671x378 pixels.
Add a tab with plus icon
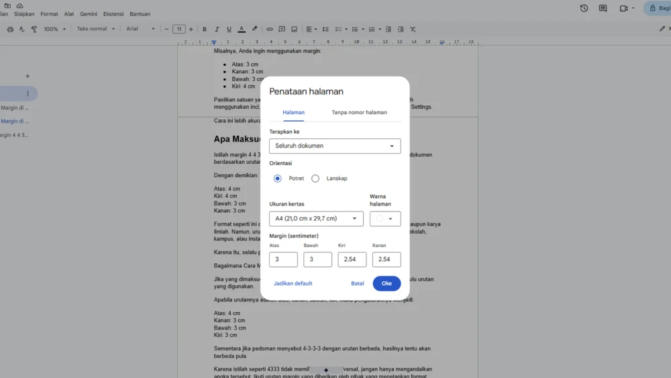point(28,76)
